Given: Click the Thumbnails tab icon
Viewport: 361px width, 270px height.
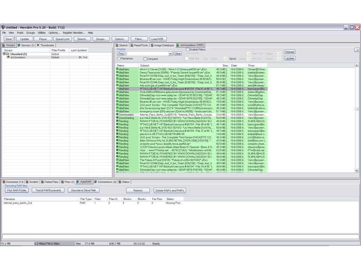Looking at the screenshot, I should coord(38,45).
